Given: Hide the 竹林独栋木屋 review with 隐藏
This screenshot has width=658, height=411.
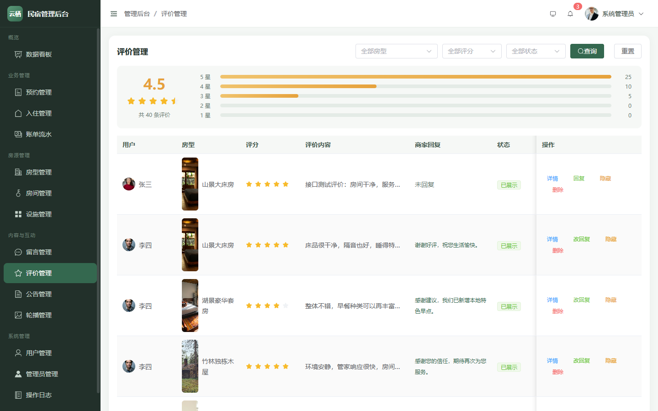Looking at the screenshot, I should [x=611, y=361].
